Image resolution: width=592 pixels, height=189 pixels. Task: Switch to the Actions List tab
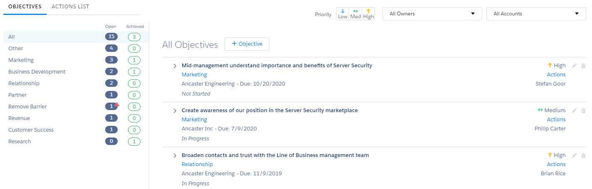[70, 7]
